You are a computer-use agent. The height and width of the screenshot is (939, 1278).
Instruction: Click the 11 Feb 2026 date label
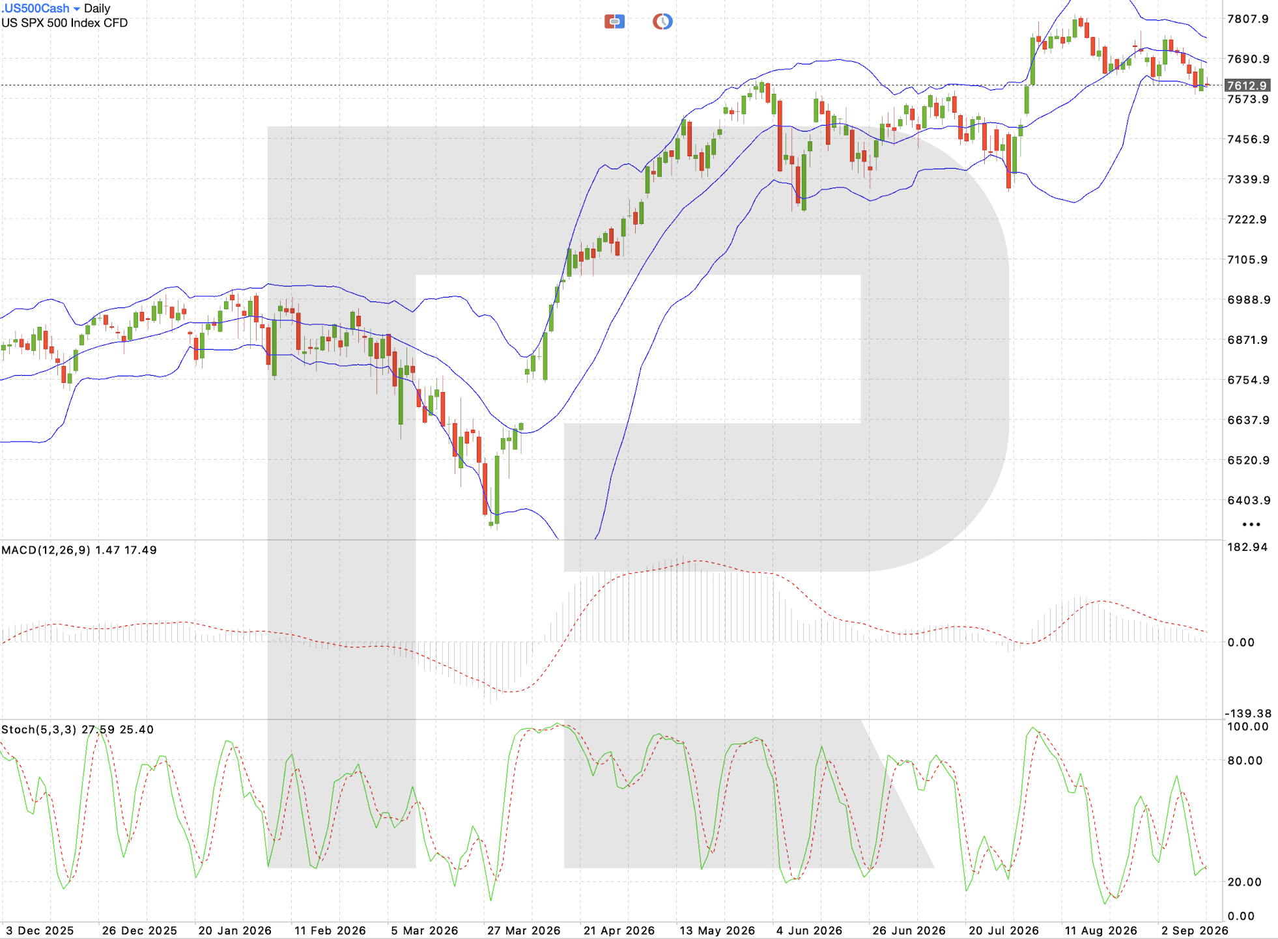(330, 931)
